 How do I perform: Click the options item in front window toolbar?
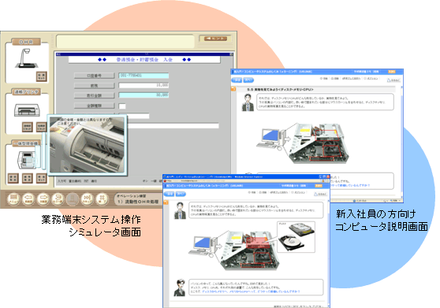coord(299,192)
